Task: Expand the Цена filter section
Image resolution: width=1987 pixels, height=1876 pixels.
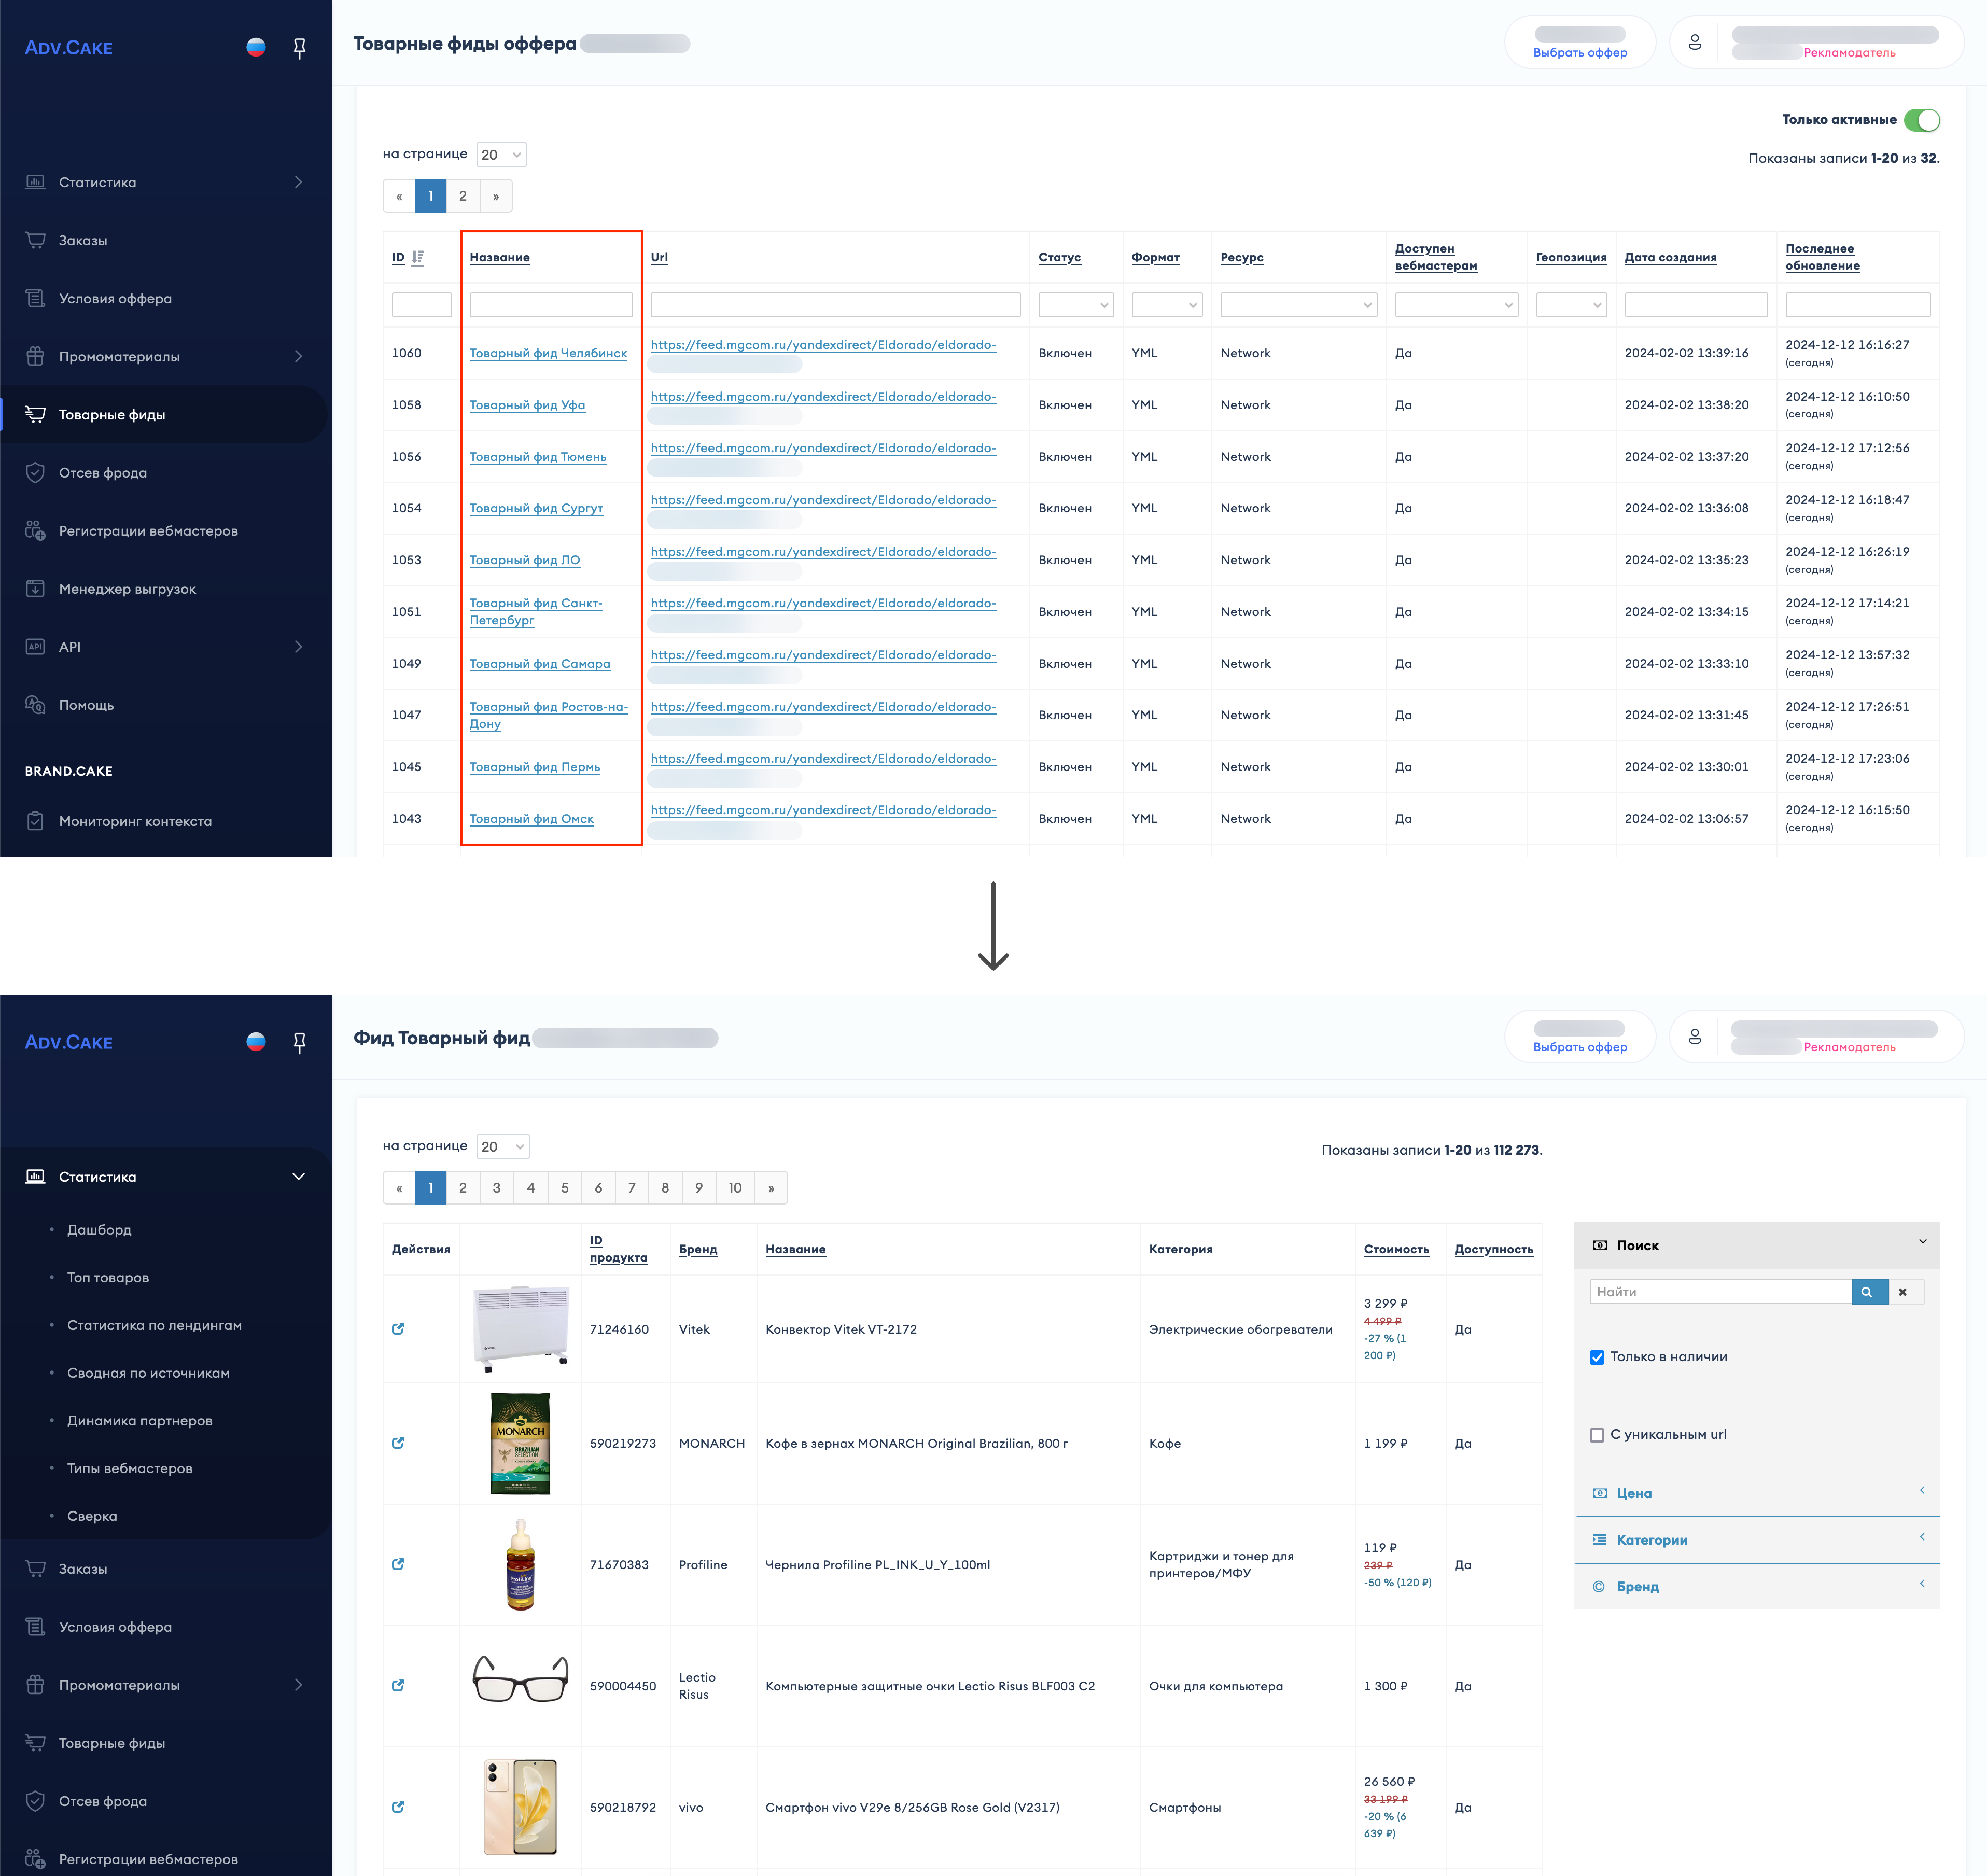Action: (1757, 1493)
